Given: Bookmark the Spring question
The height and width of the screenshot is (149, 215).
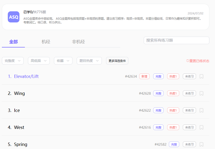Looking at the screenshot, I should coord(201,144).
